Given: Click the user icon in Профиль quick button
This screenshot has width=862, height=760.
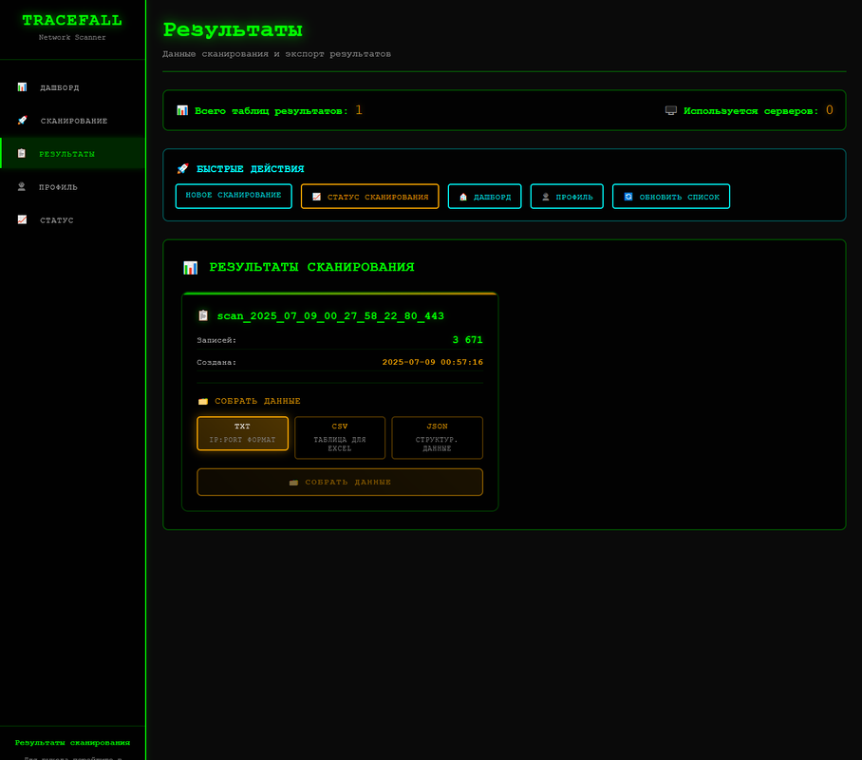Looking at the screenshot, I should (545, 197).
